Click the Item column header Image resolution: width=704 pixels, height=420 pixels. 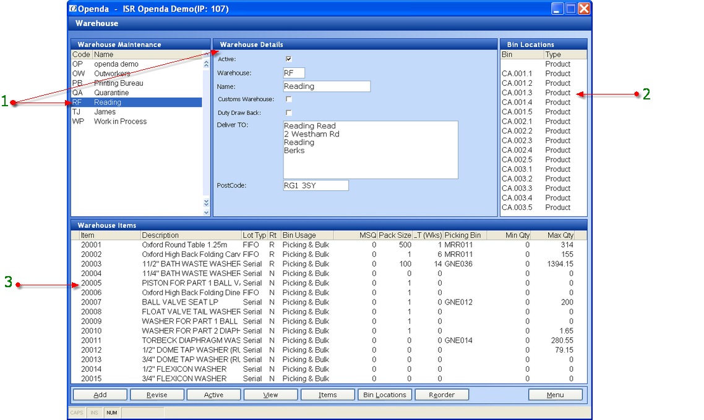click(x=109, y=235)
